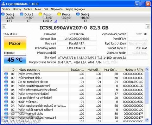Open the Disk menu

pyautogui.click(x=46, y=9)
